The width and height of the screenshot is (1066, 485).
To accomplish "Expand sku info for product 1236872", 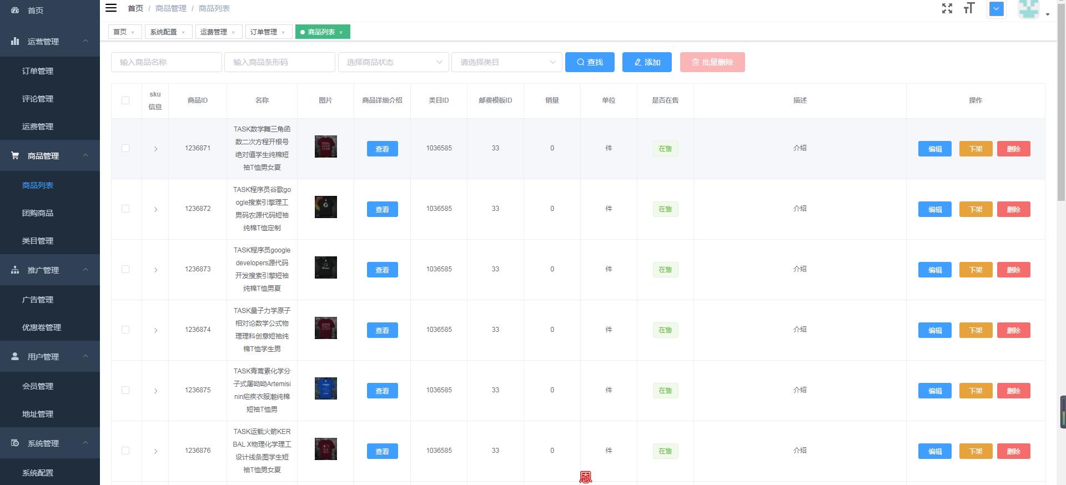I will pos(155,209).
